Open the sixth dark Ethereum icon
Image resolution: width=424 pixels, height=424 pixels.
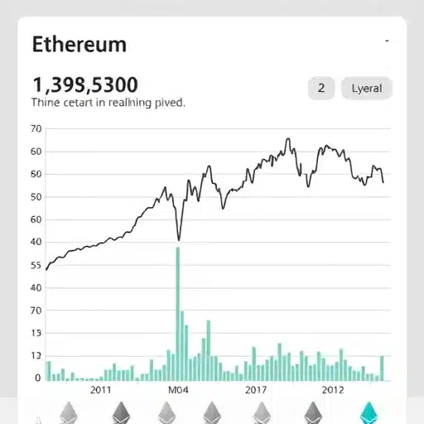[x=313, y=413]
